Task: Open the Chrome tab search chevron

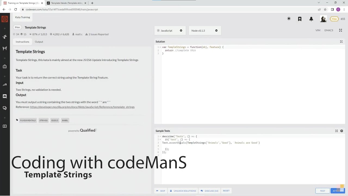Action: click(x=319, y=3)
